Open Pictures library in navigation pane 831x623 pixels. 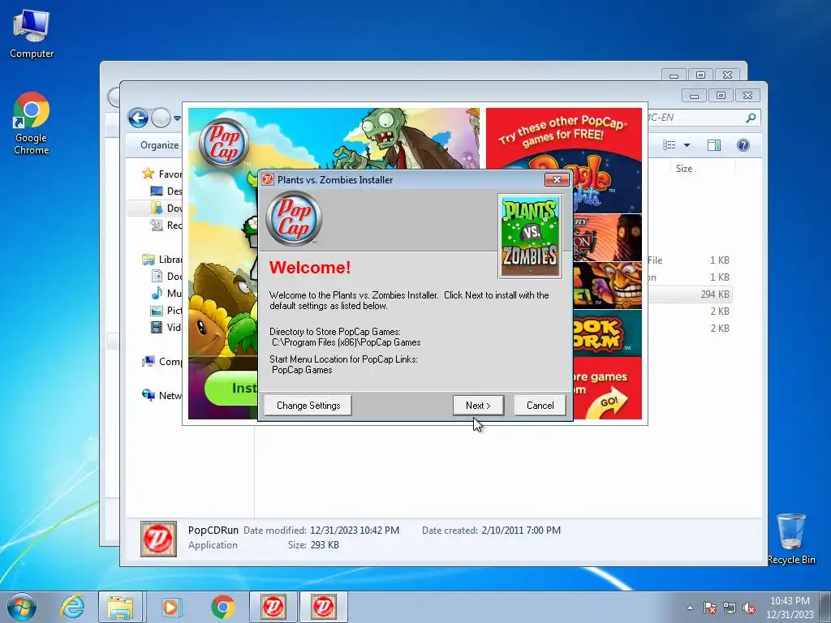[166, 310]
